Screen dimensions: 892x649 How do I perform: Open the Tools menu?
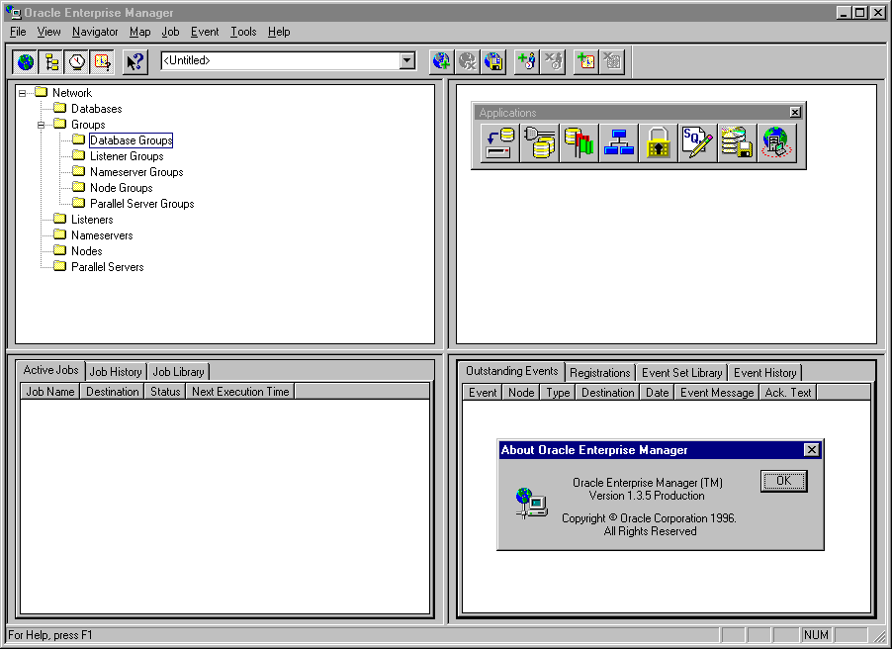click(x=243, y=32)
